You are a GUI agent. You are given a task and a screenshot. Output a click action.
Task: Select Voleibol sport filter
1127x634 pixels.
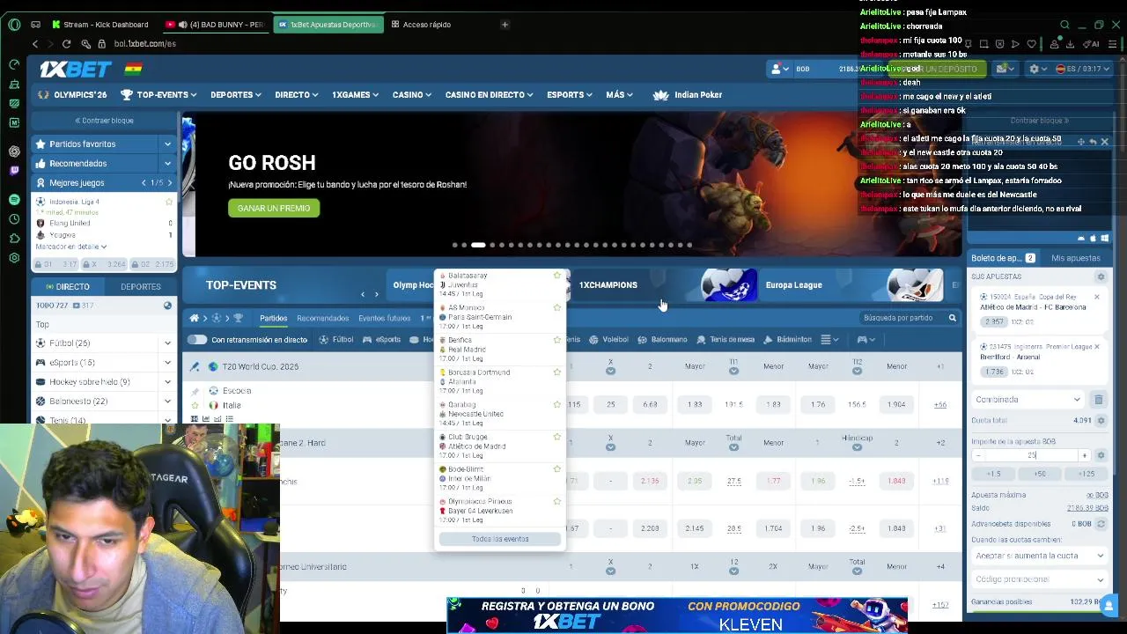[x=608, y=340]
